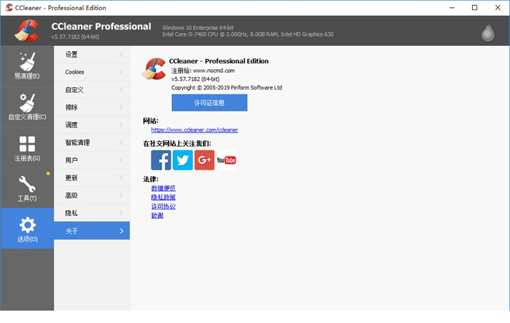Click the chevron beside 智能清理

click(x=122, y=143)
